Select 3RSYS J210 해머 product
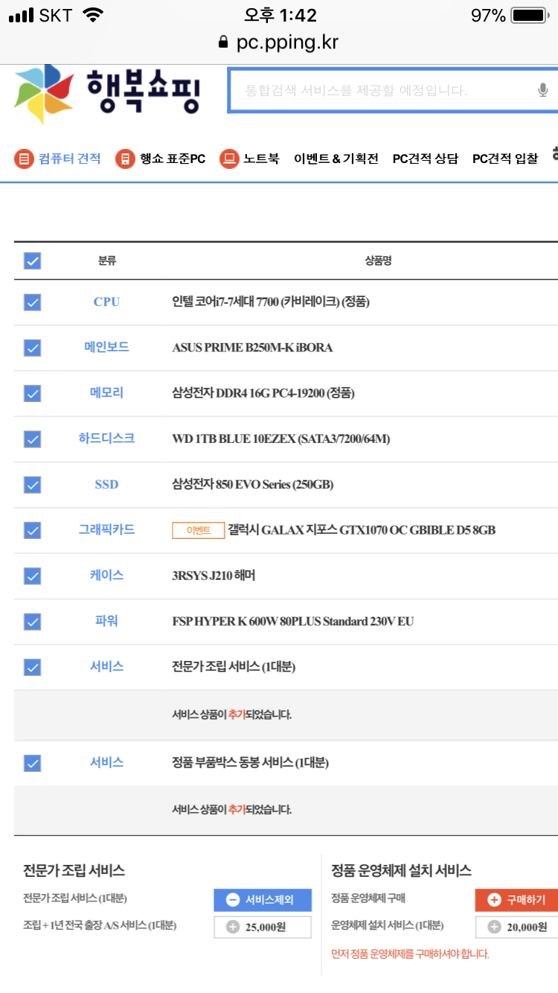Screen dimensions: 558x993 [x=214, y=575]
